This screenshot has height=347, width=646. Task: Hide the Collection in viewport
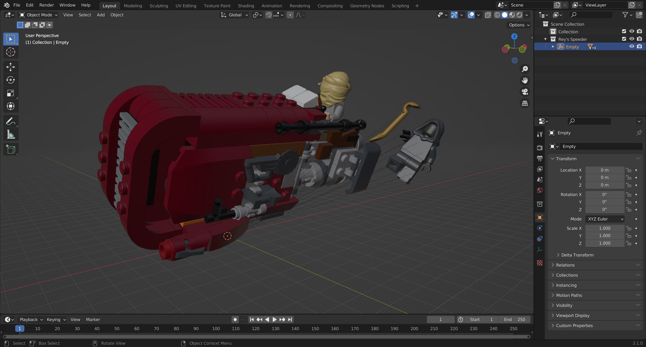pos(632,31)
